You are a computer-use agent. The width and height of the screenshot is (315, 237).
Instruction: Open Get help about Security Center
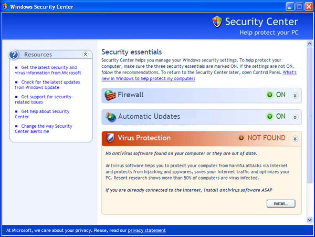[x=42, y=114]
